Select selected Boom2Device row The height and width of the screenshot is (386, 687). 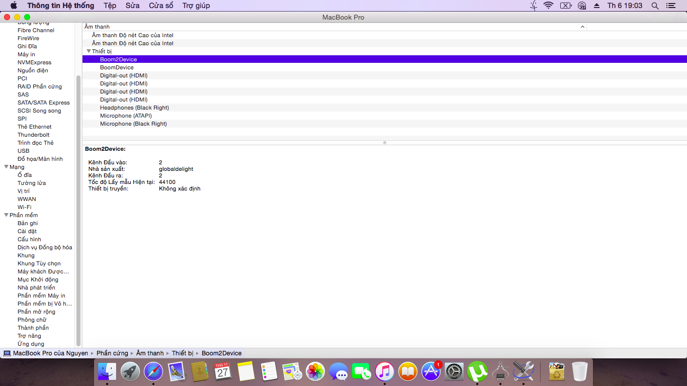(385, 59)
